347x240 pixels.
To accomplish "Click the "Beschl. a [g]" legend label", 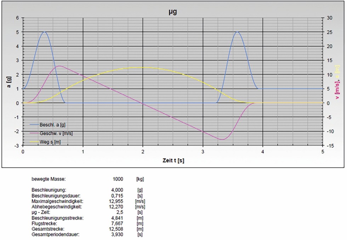I will (52, 125).
